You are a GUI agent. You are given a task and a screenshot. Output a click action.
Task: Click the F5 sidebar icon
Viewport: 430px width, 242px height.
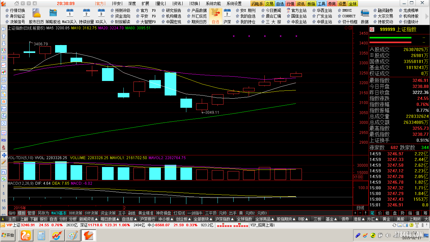(4, 172)
